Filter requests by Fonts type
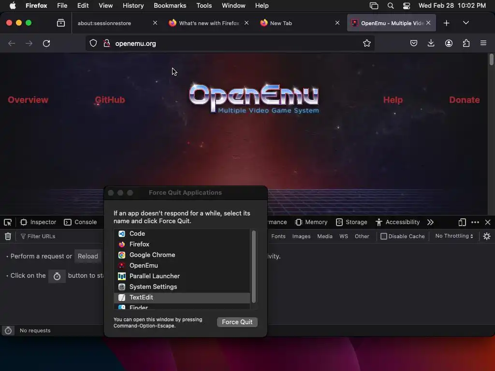The width and height of the screenshot is (495, 371). [x=278, y=236]
